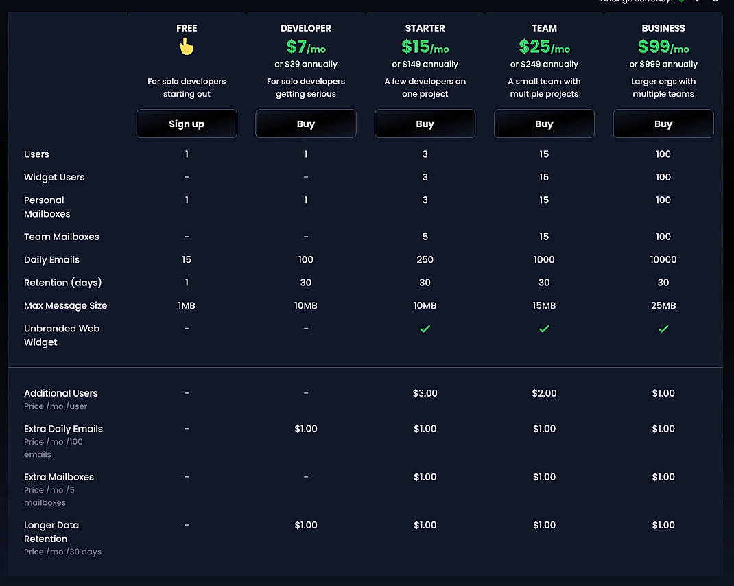This screenshot has height=586, width=734.
Task: Click the Sign up button for Free plan
Action: 187,124
